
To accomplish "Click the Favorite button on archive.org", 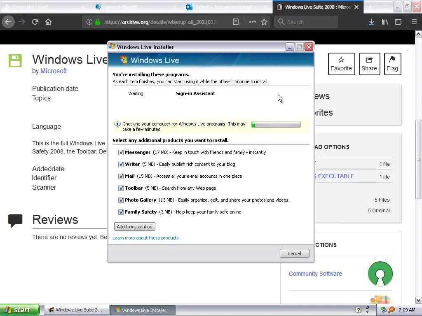I will point(341,64).
